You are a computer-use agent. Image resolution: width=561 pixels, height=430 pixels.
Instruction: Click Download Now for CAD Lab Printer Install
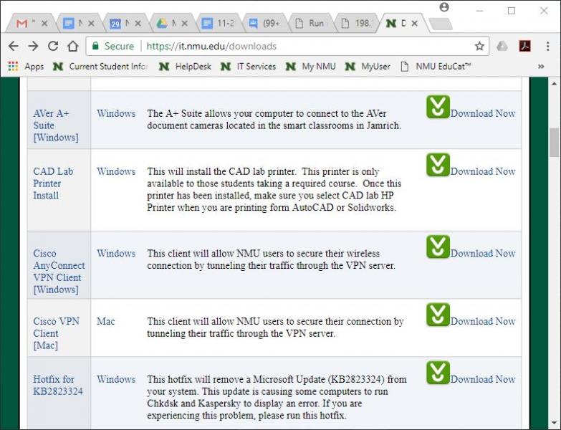tap(483, 171)
